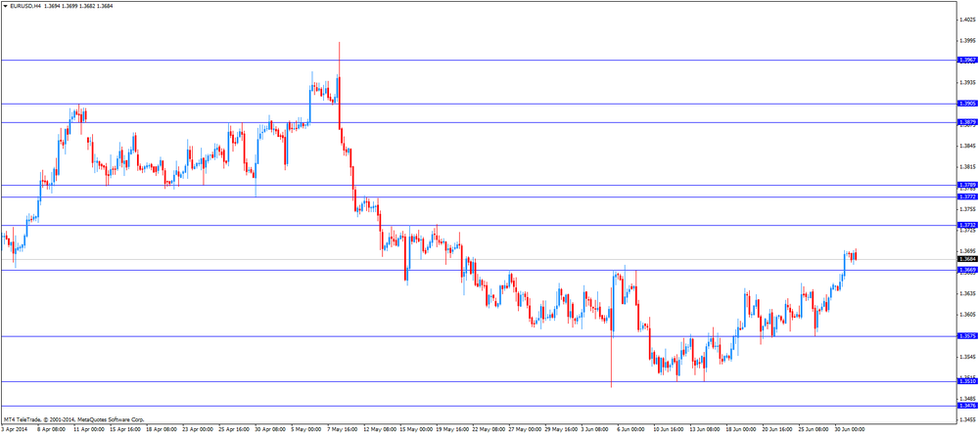This screenshot has height=434, width=979.
Task: Click the 30 Jun 00:00 time label
Action: point(850,429)
